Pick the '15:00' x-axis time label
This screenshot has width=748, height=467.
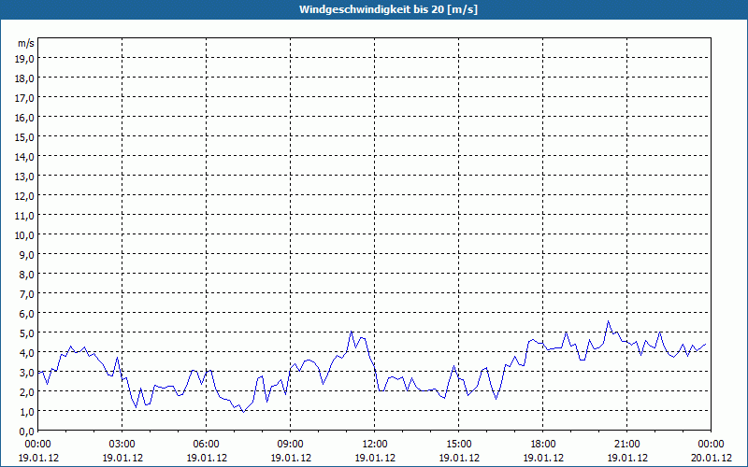point(459,445)
